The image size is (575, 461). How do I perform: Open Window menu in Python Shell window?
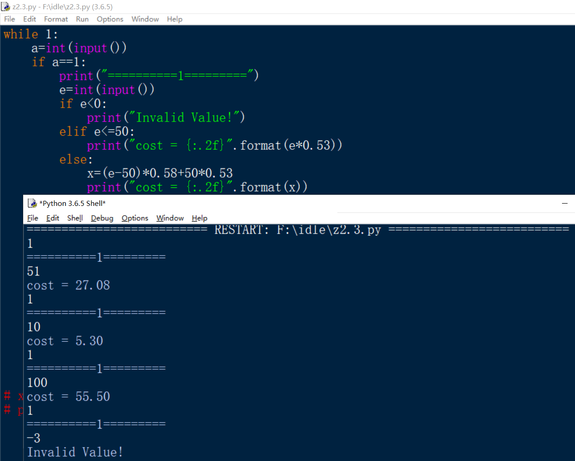(x=170, y=218)
